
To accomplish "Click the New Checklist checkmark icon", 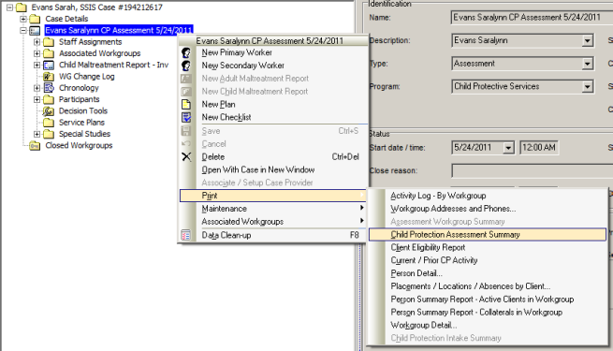I will [186, 117].
